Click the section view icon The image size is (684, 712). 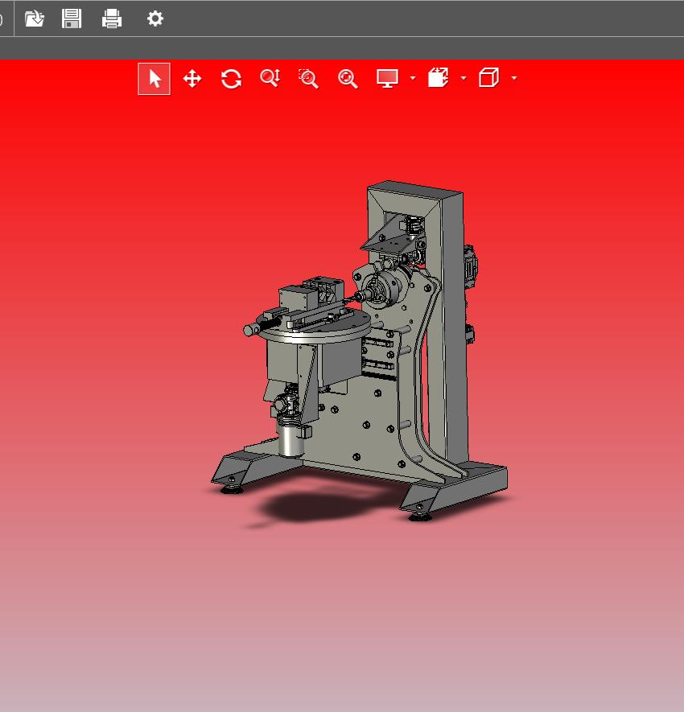coord(439,78)
